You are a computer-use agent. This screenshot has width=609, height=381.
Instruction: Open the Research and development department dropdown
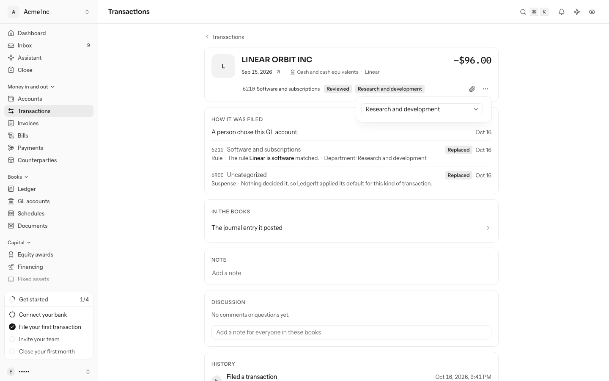point(422,109)
